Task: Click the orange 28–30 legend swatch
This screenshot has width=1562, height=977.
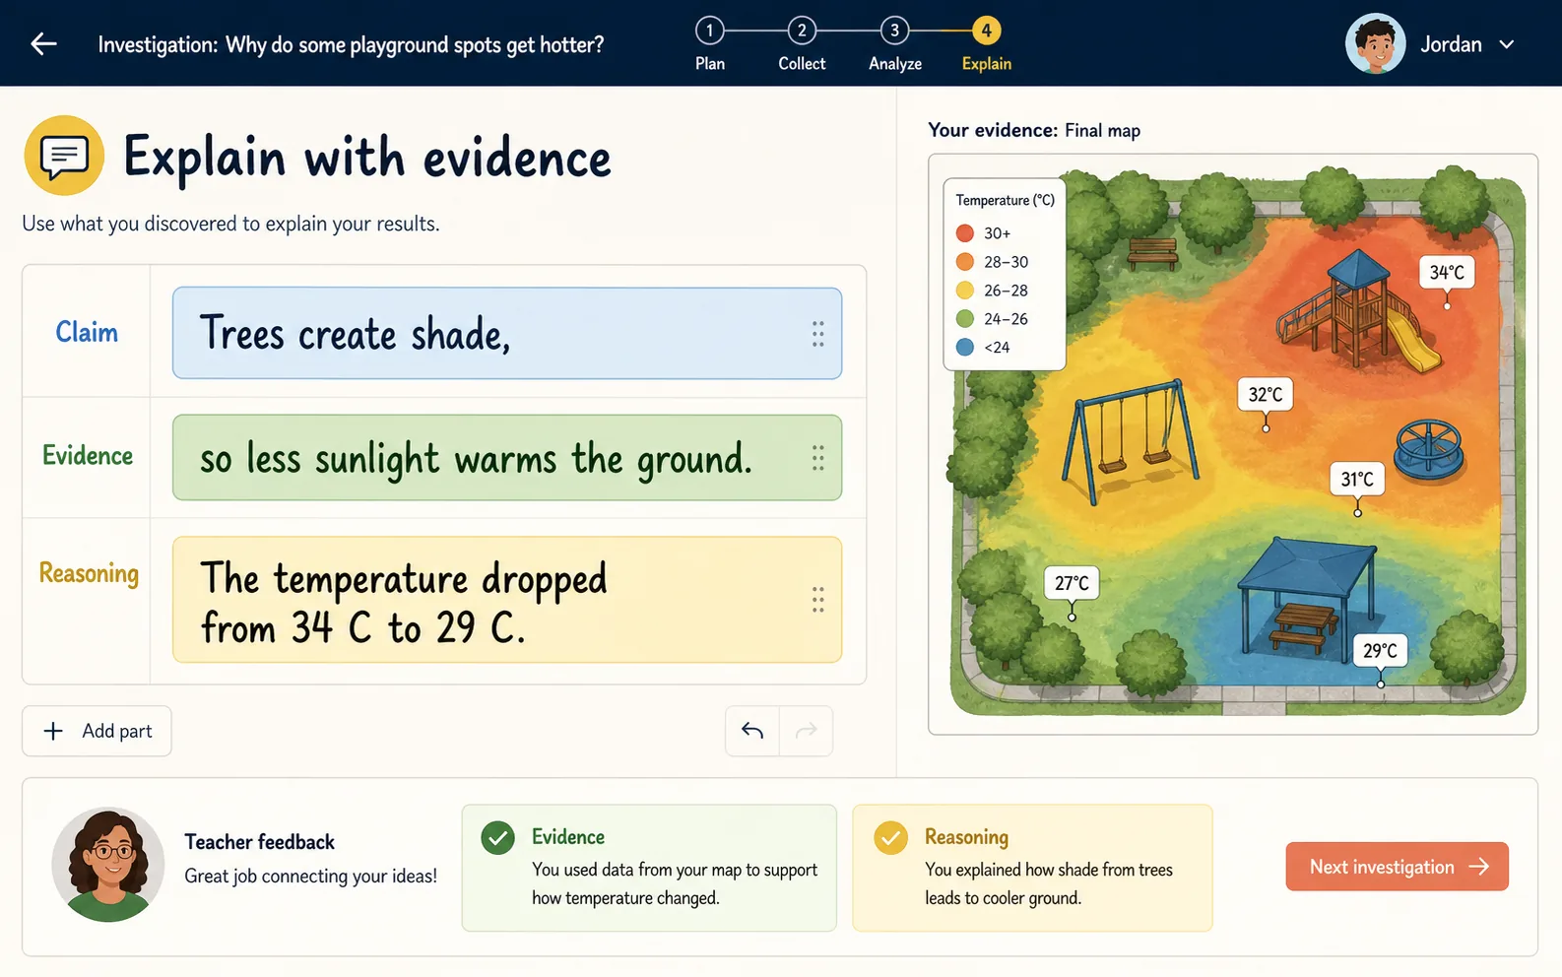Action: tap(965, 262)
